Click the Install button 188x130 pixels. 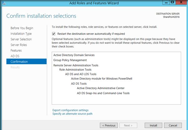coord(153,125)
